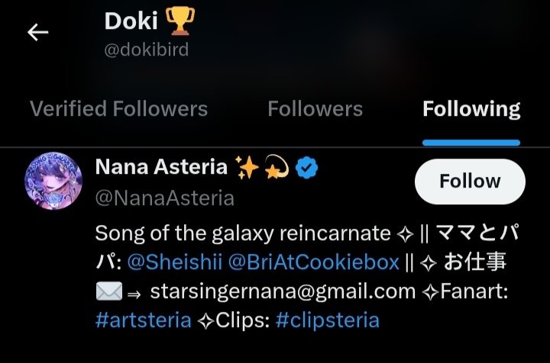Click the @NanaAsteria handle

pos(164,198)
